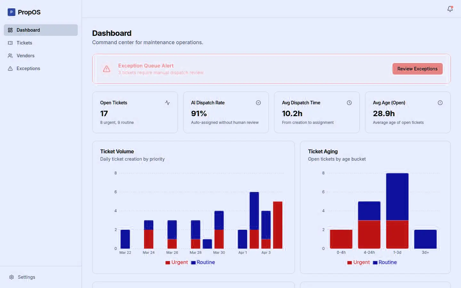The width and height of the screenshot is (461, 288).
Task: Open the Tickets page from sidebar
Action: tap(24, 43)
